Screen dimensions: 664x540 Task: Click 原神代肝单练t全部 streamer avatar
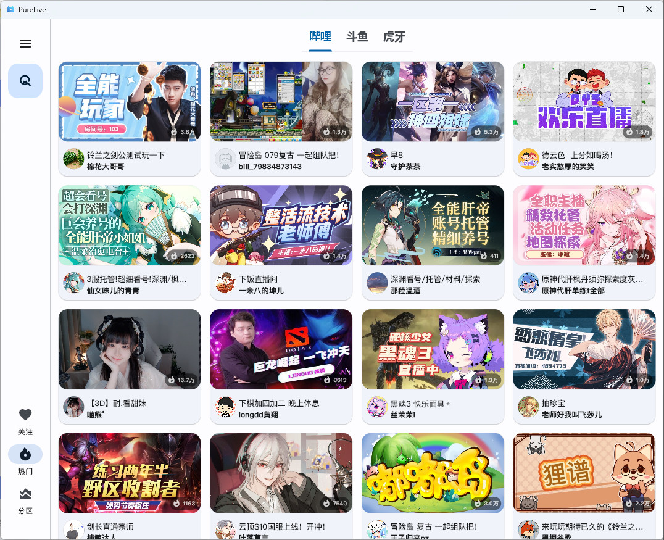pos(528,283)
